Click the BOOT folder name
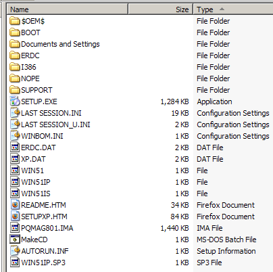 (30, 32)
